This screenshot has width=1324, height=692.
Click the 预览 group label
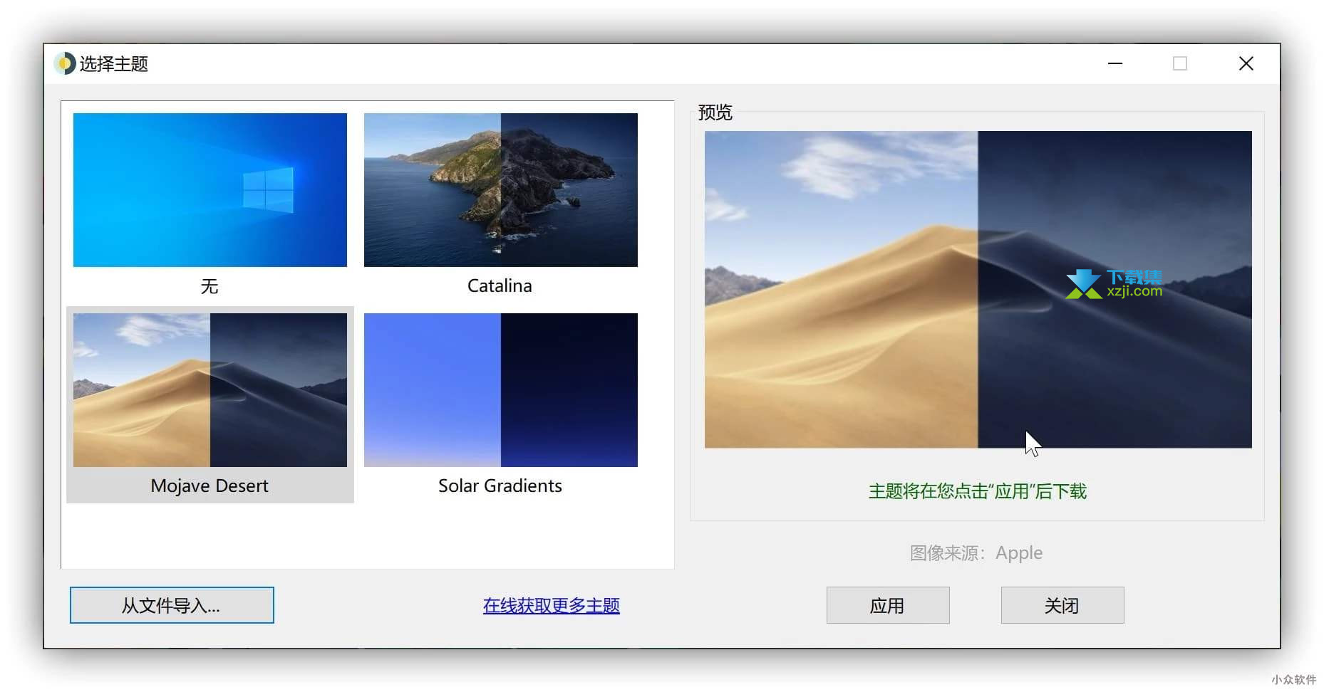click(x=715, y=112)
